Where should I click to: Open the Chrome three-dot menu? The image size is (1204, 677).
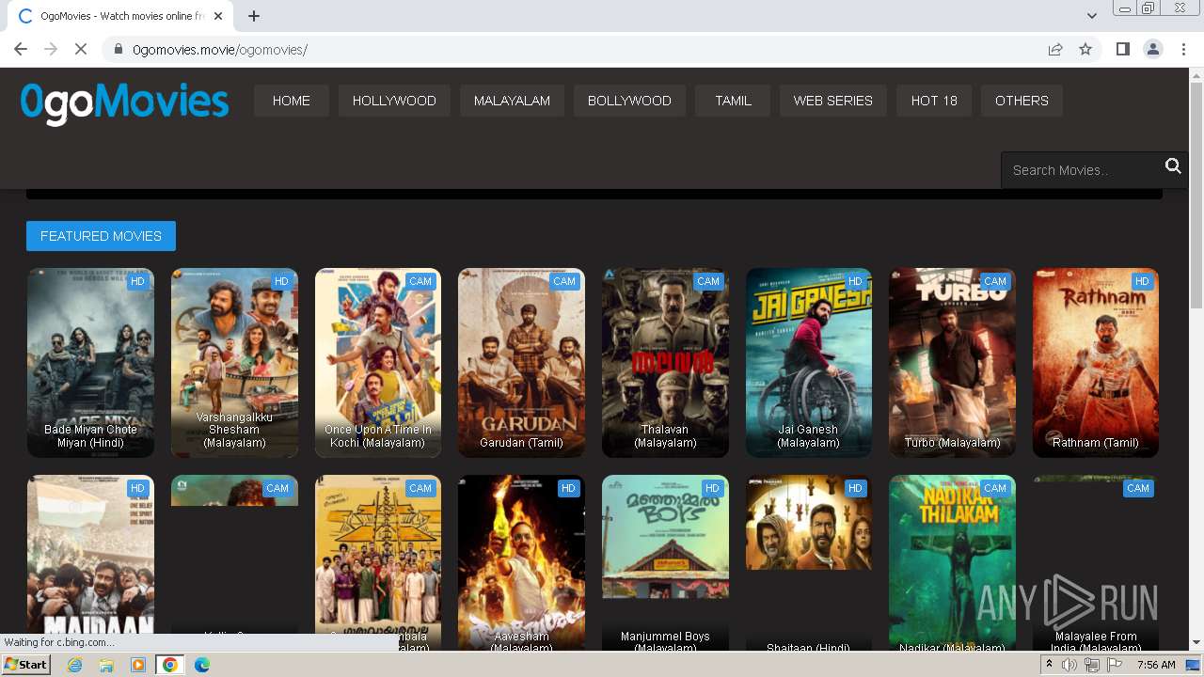(x=1184, y=49)
